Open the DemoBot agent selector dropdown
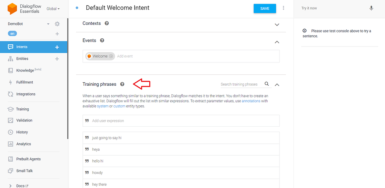385x188 pixels. coord(48,24)
